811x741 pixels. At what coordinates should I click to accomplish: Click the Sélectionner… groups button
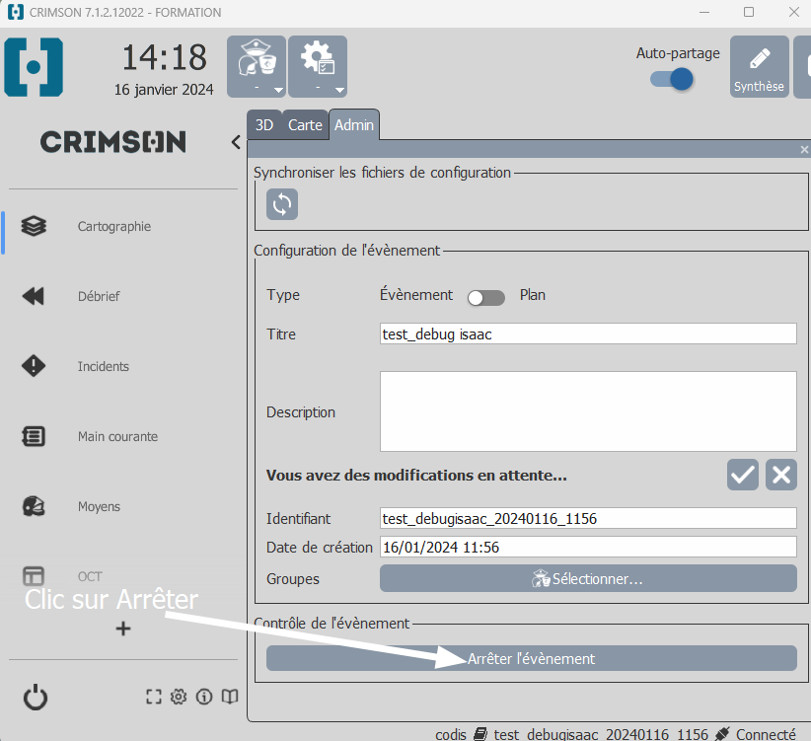588,578
